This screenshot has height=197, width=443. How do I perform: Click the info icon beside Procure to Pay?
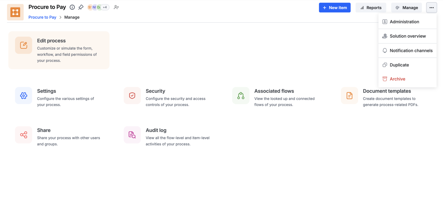click(x=72, y=7)
